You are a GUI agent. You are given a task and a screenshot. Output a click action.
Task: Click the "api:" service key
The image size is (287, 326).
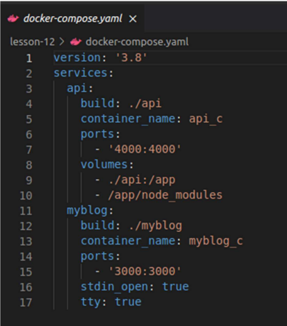pyautogui.click(x=80, y=88)
